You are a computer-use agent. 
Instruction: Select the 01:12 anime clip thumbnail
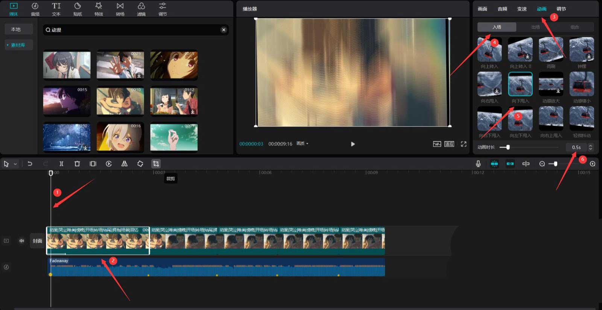point(174,101)
